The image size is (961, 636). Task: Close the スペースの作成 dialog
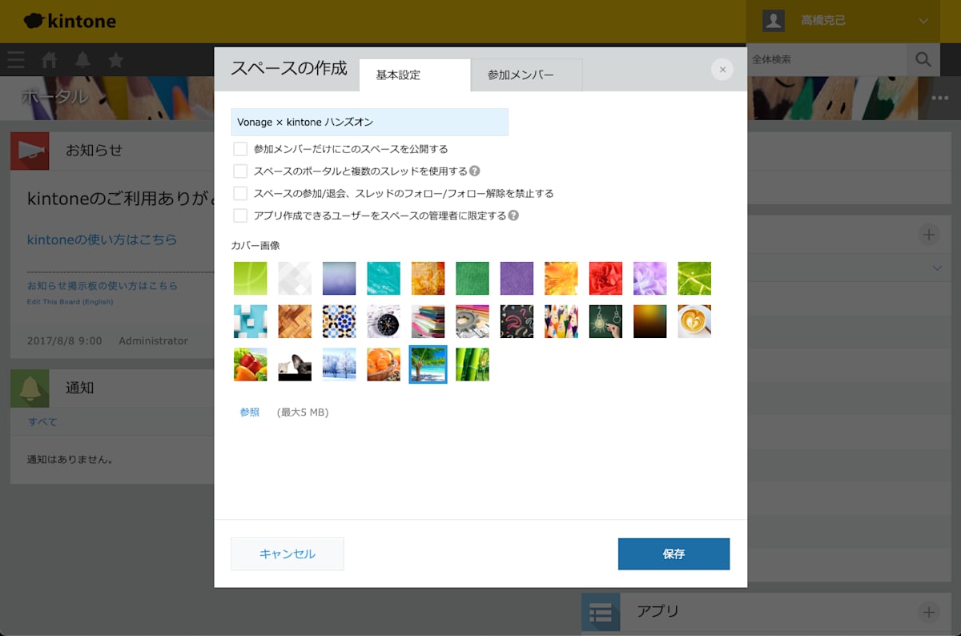click(x=722, y=70)
